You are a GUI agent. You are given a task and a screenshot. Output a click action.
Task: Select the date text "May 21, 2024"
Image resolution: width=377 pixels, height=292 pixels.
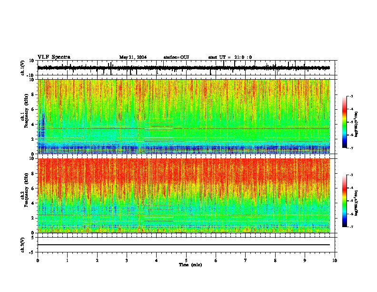133,57
